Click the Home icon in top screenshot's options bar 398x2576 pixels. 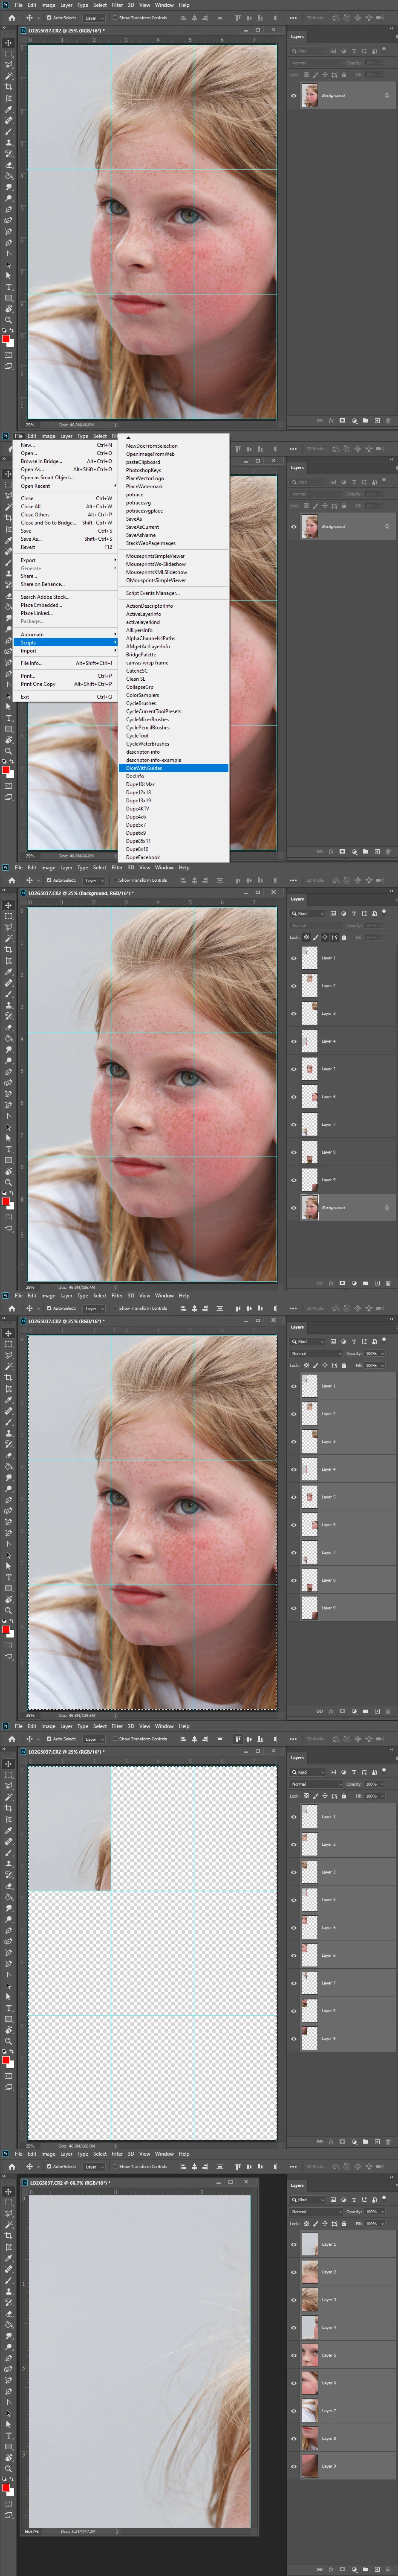(11, 18)
